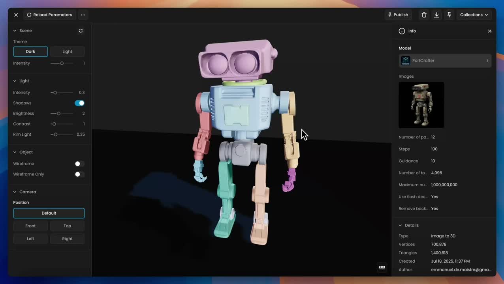Click the Created date Jul 18, 2025
The width and height of the screenshot is (504, 284).
450,261
